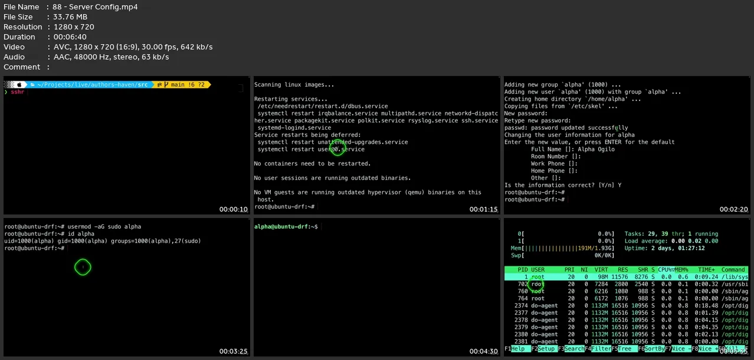This screenshot has height=360, width=754.
Task: Click the 'Load average' line in htop
Action: (x=671, y=241)
